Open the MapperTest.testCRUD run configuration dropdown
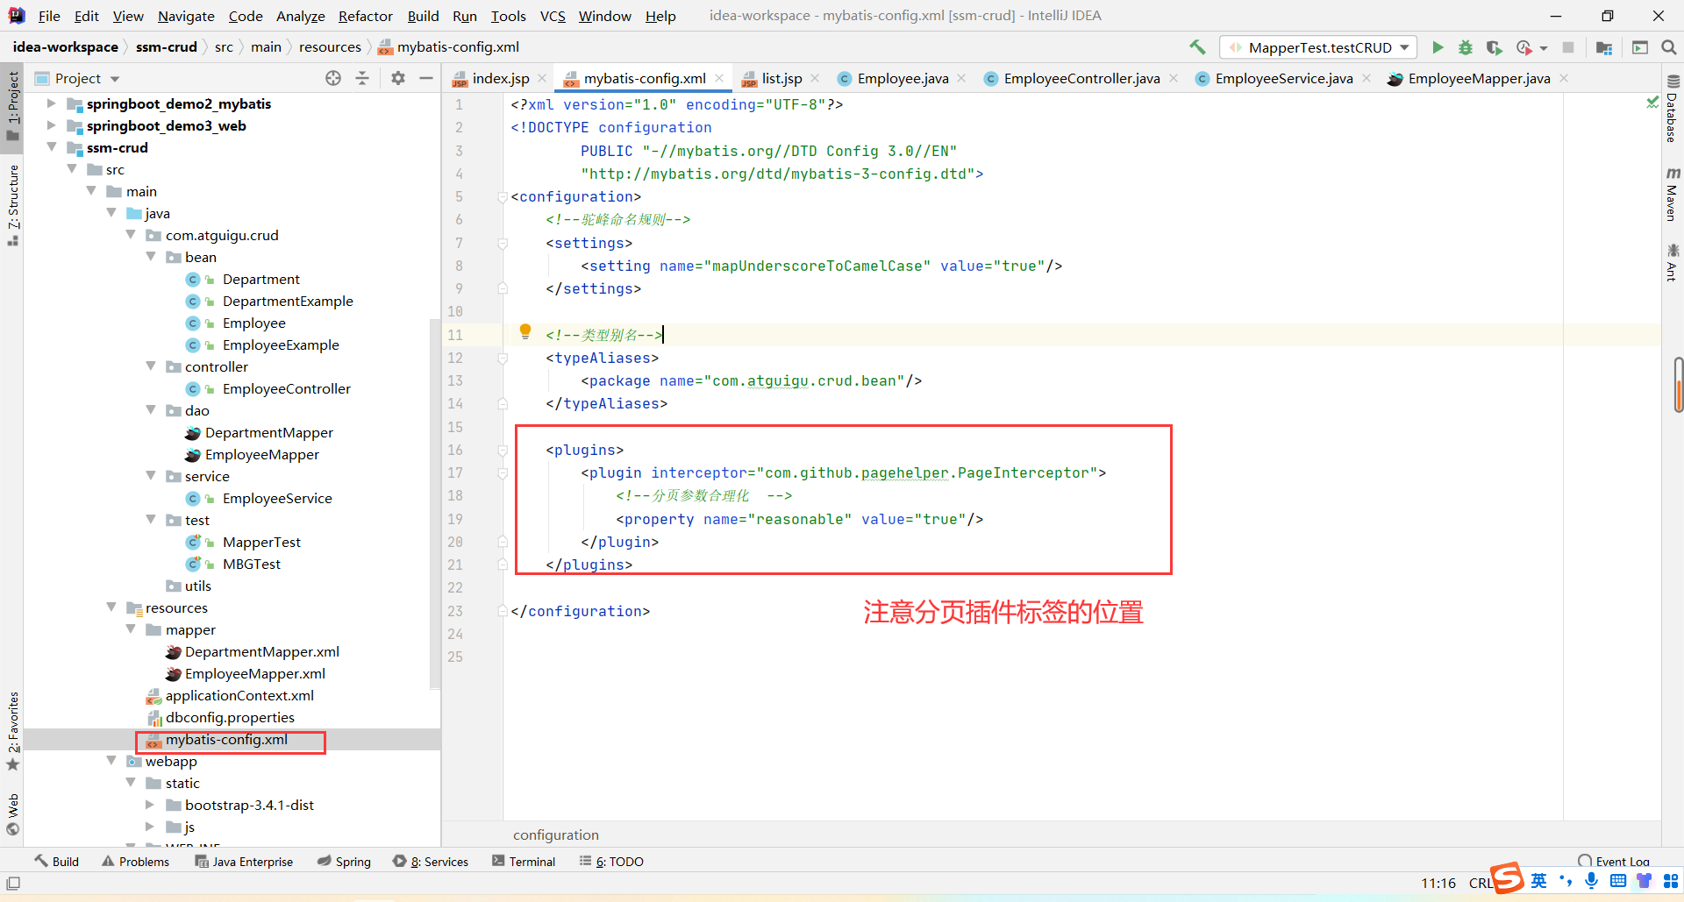Viewport: 1684px width, 902px height. [x=1319, y=47]
